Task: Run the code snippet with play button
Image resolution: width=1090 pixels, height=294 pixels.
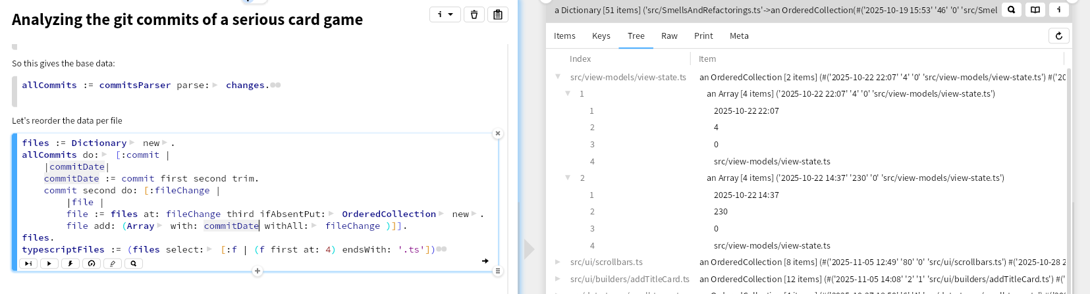Action: tap(49, 264)
